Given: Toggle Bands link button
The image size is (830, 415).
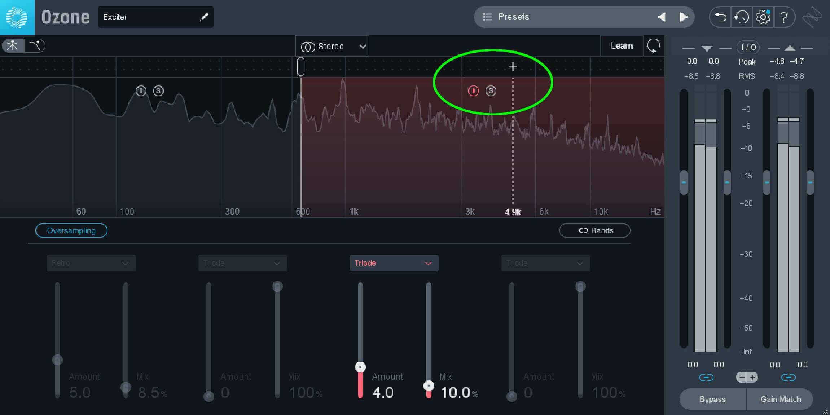Looking at the screenshot, I should point(595,230).
